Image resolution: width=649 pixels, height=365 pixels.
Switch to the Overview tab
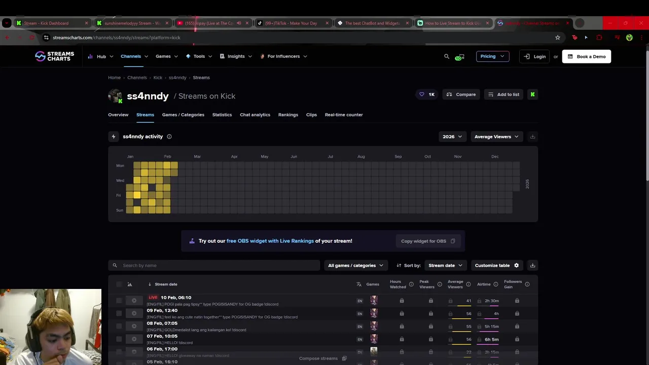coord(118,115)
